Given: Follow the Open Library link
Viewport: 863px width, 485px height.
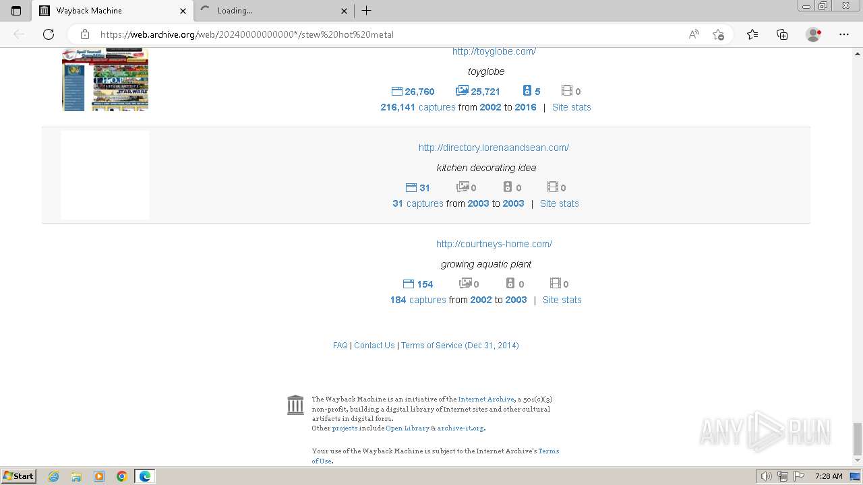Looking at the screenshot, I should point(407,428).
